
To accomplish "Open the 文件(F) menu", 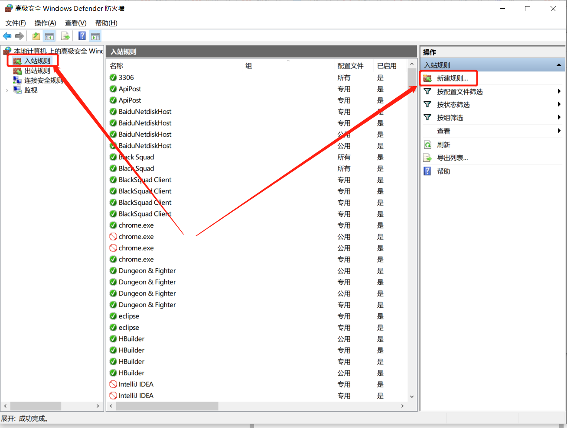I will [16, 23].
